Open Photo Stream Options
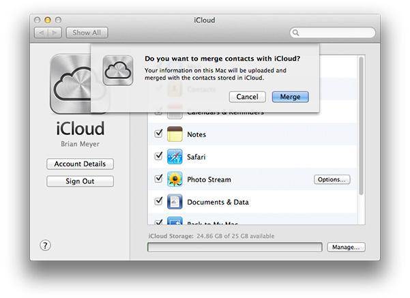The width and height of the screenshot is (410, 298). point(332,179)
